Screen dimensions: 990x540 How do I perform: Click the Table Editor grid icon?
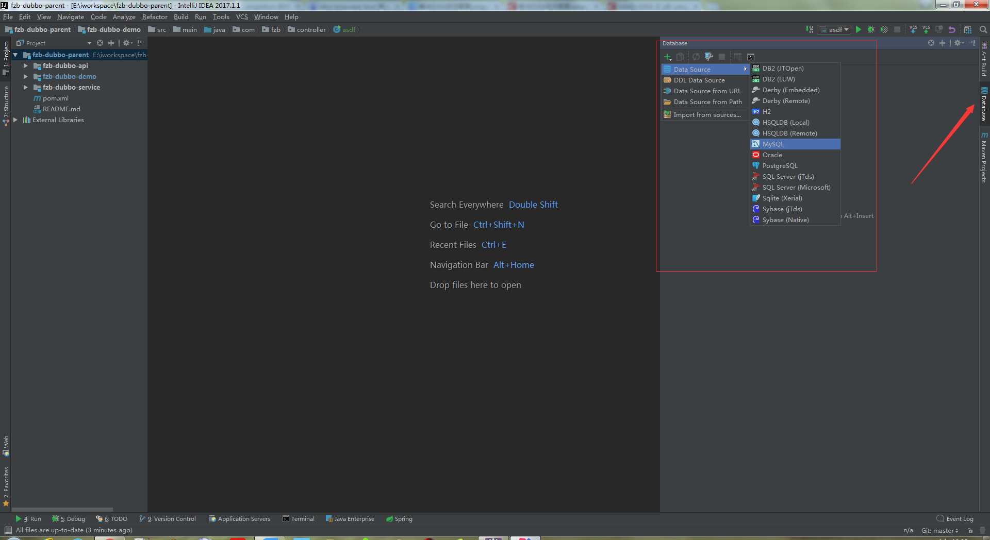click(737, 57)
